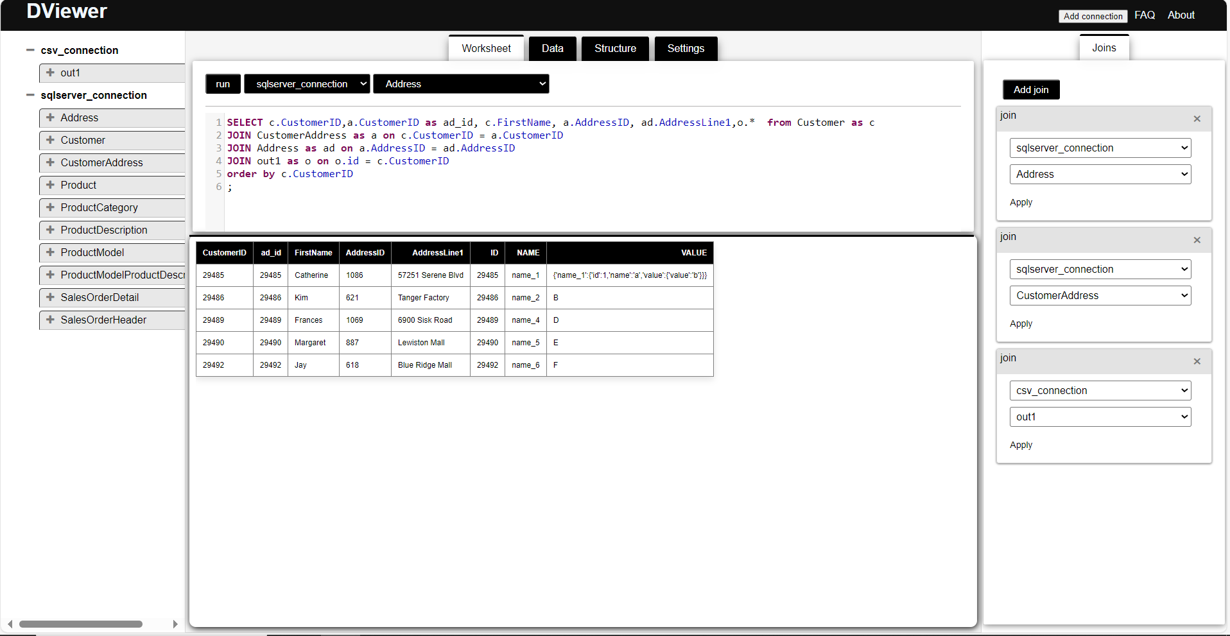Switch to the Structure tab
Viewport: 1230px width, 636px height.
[x=615, y=48]
